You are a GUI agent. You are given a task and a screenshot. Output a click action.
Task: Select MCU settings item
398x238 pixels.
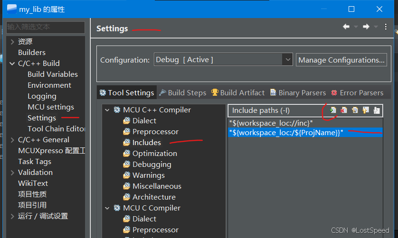[51, 107]
